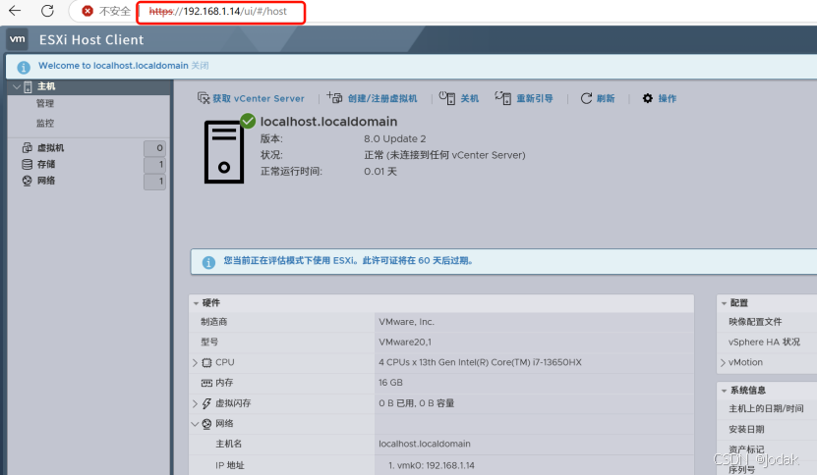
Task: Open the welcome banner info icon
Action: tap(24, 67)
